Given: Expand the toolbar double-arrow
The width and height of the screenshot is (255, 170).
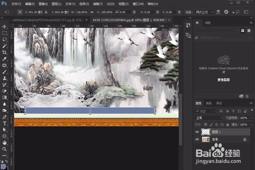Looking at the screenshot, I should click(2, 18).
